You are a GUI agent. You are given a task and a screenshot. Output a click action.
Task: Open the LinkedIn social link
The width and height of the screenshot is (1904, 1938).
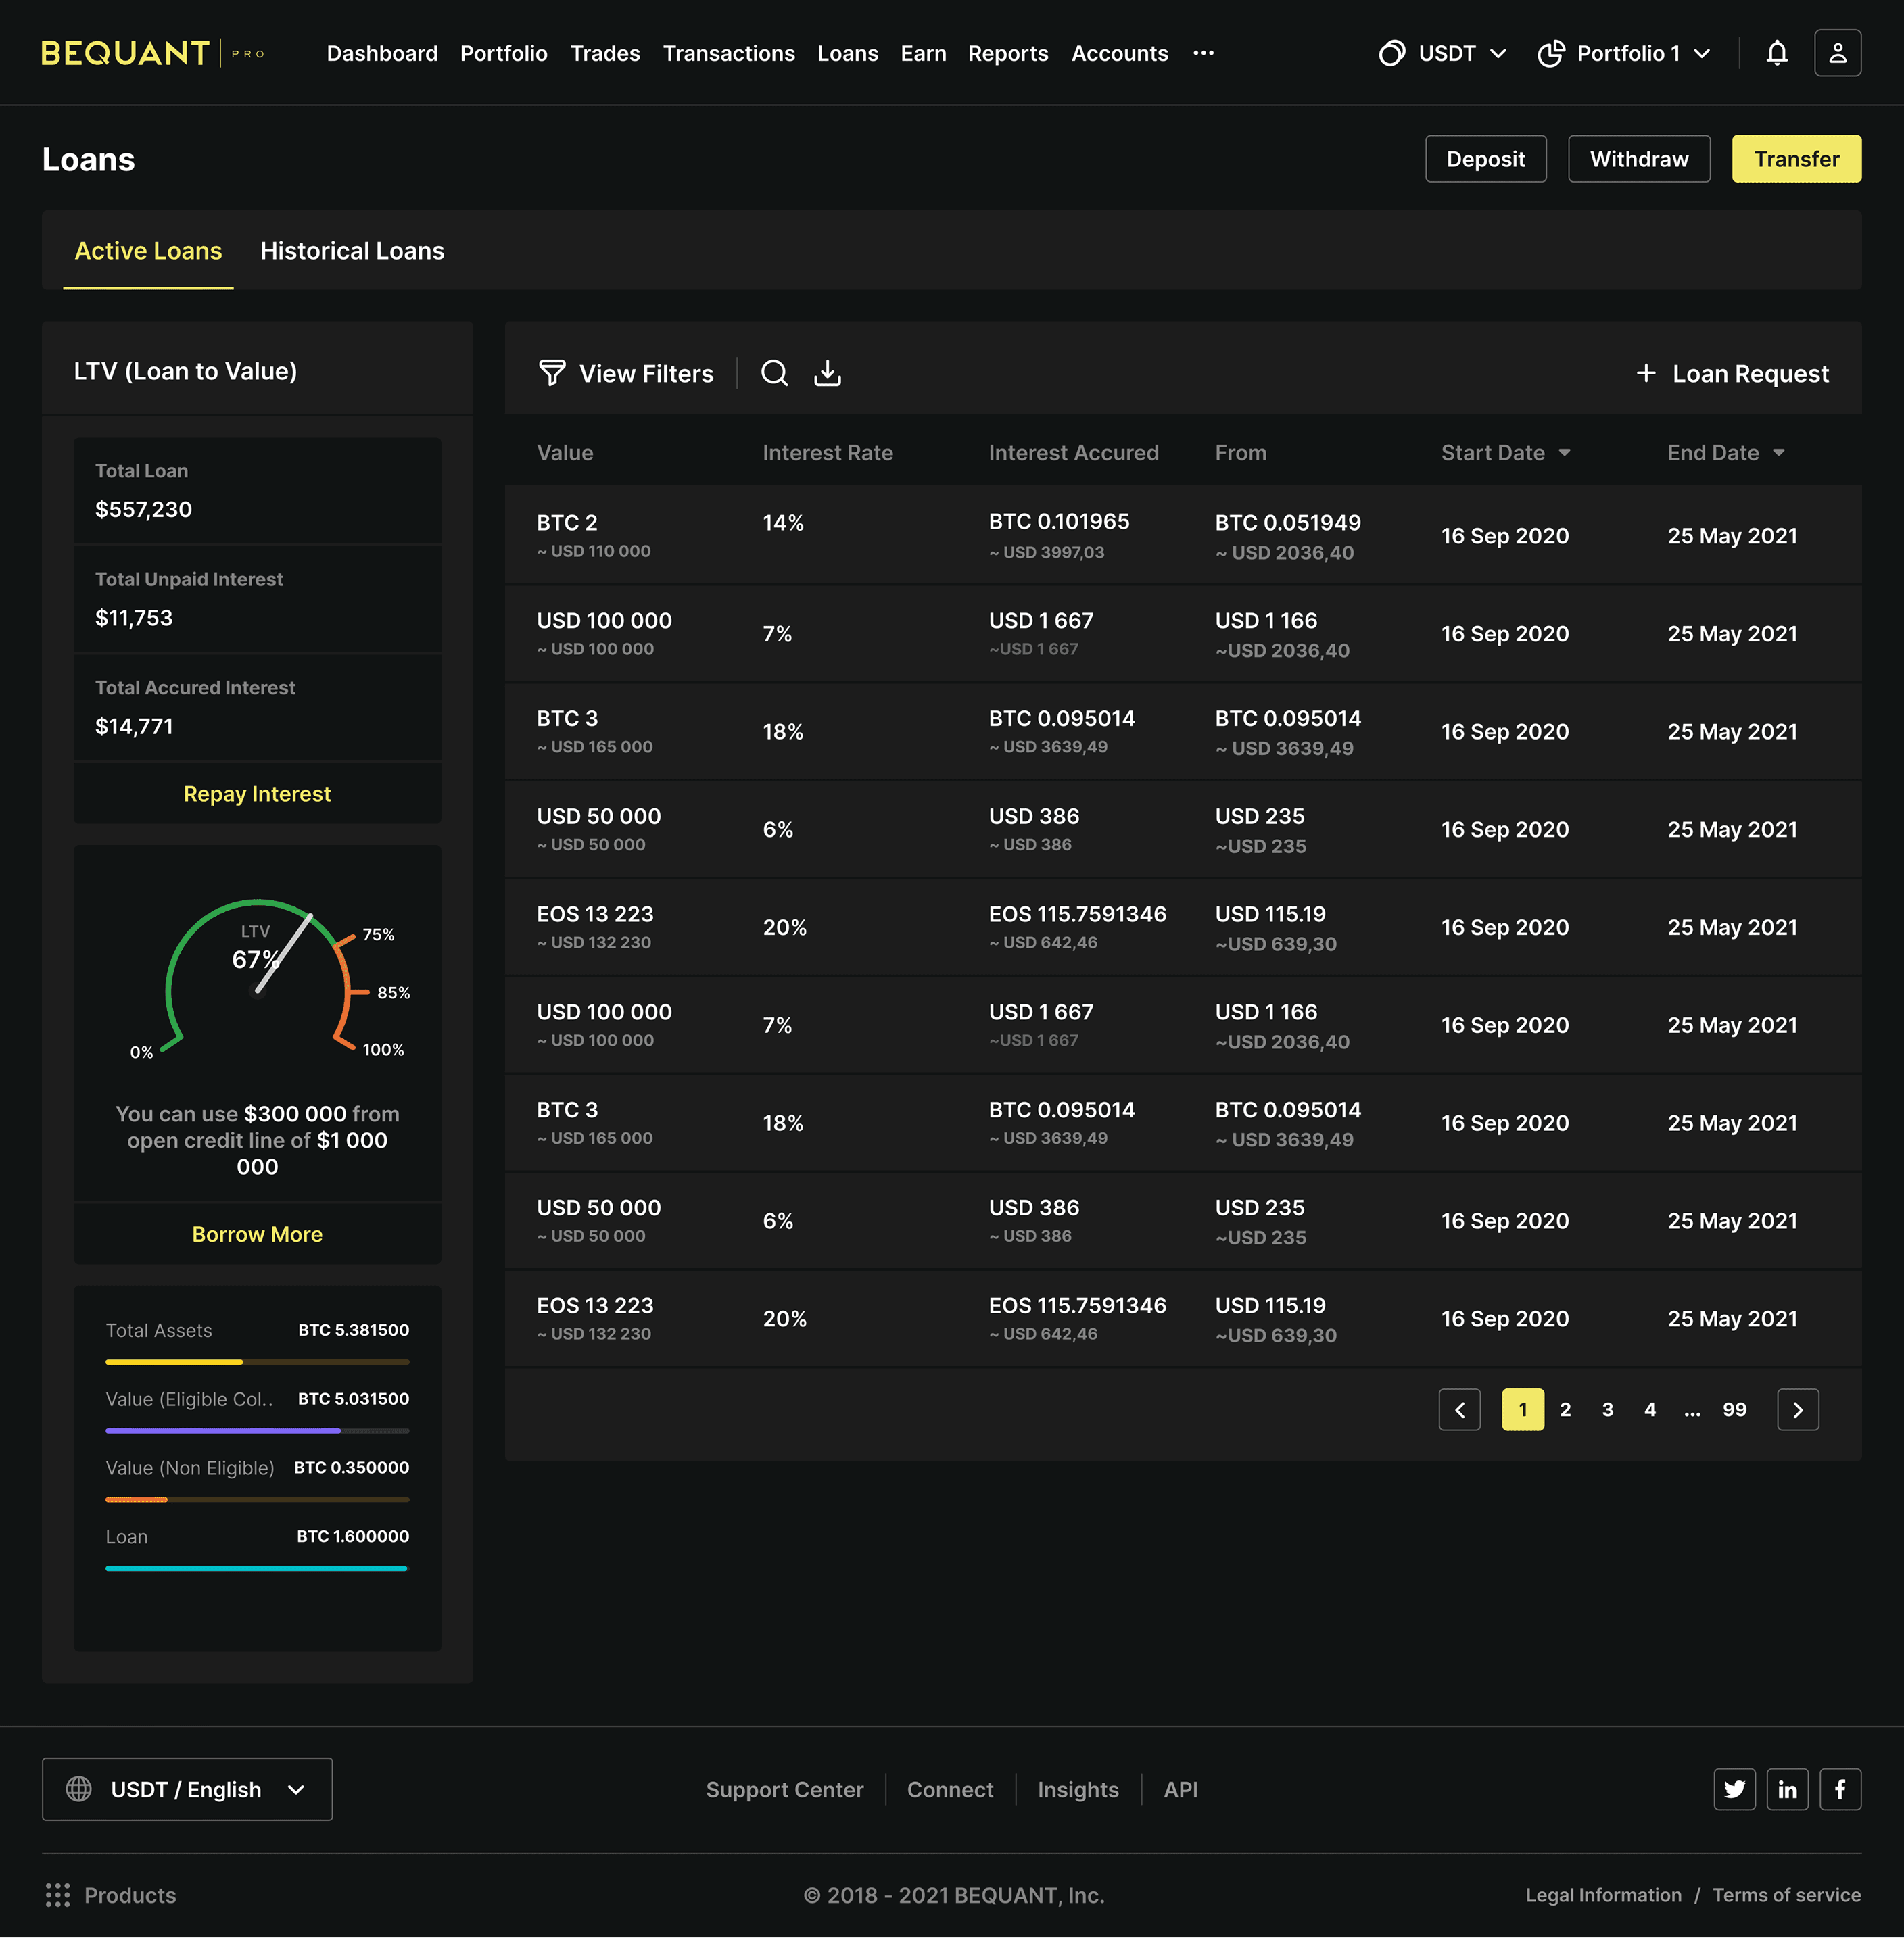click(x=1787, y=1789)
